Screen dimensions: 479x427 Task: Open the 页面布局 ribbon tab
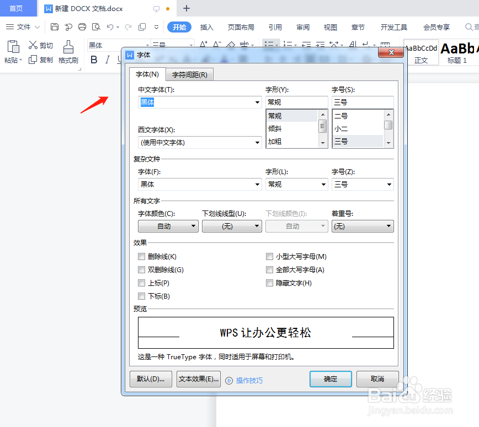(x=241, y=27)
